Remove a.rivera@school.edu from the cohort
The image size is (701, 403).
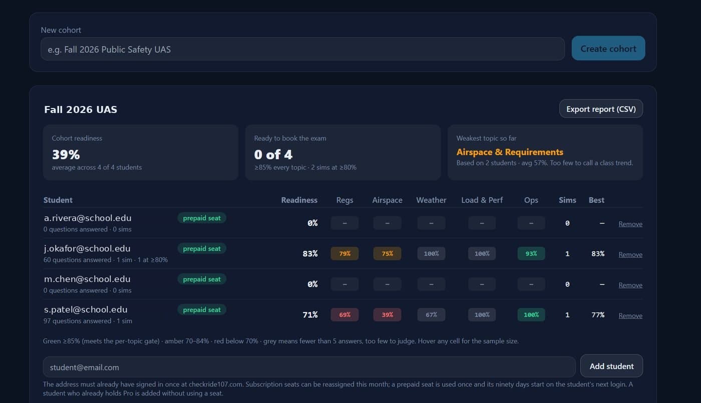[x=630, y=224]
